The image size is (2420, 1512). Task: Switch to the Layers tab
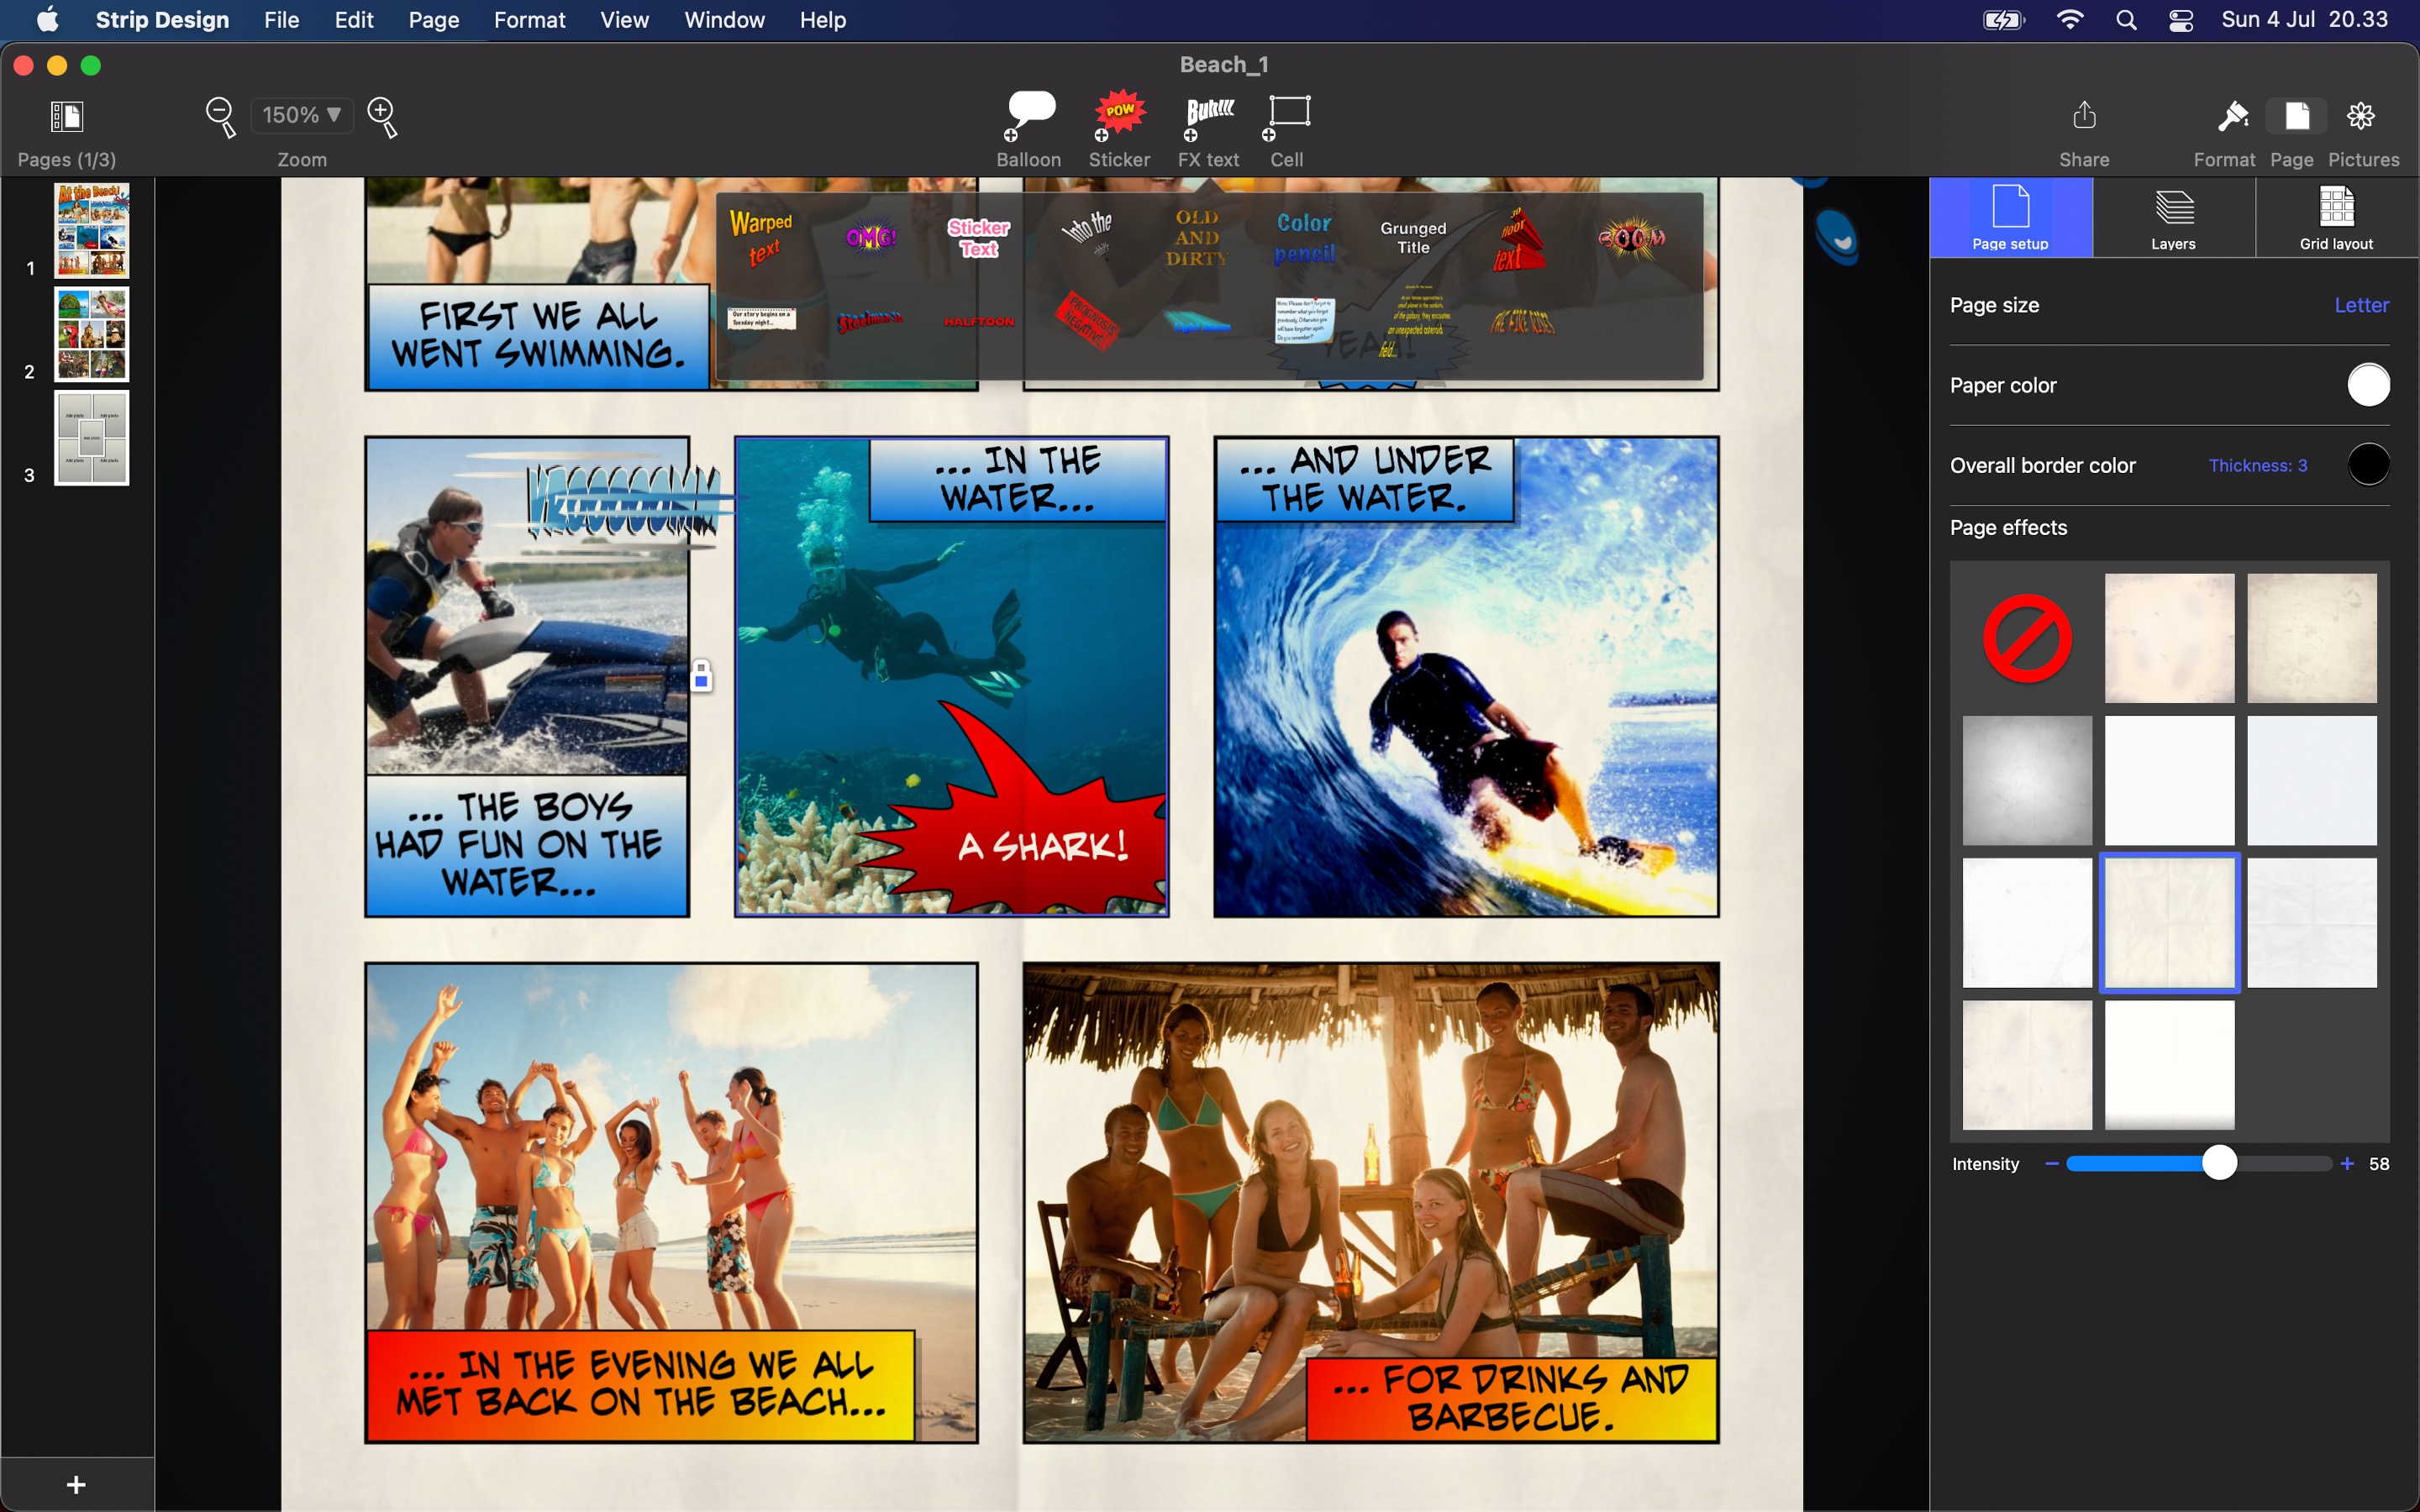(x=2173, y=218)
